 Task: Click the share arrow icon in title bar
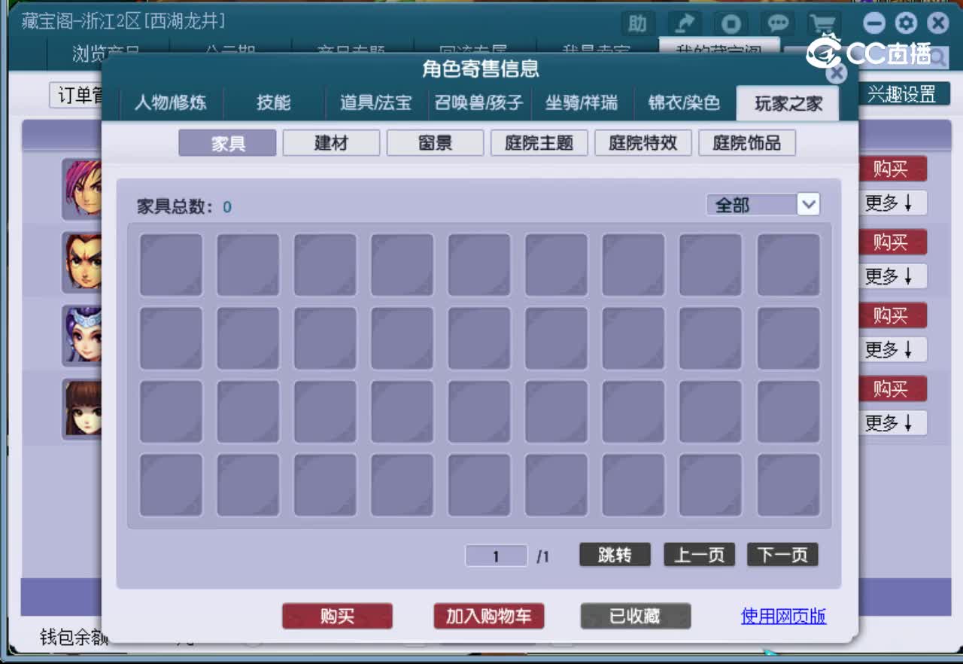[x=685, y=23]
